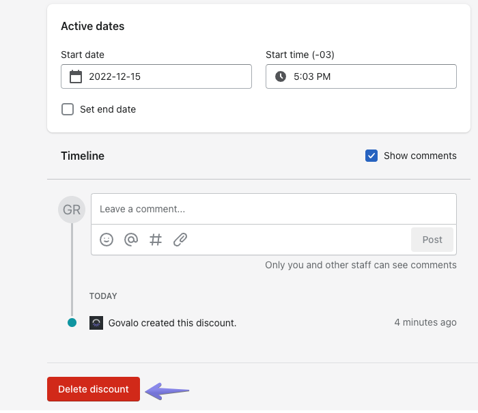Focus the Leave a comment text box
478x413 pixels.
[x=273, y=209]
